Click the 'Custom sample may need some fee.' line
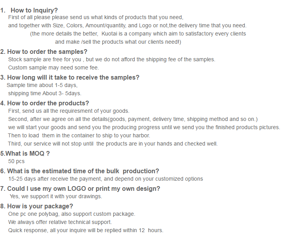This screenshot has height=238, width=285. click(x=53, y=67)
